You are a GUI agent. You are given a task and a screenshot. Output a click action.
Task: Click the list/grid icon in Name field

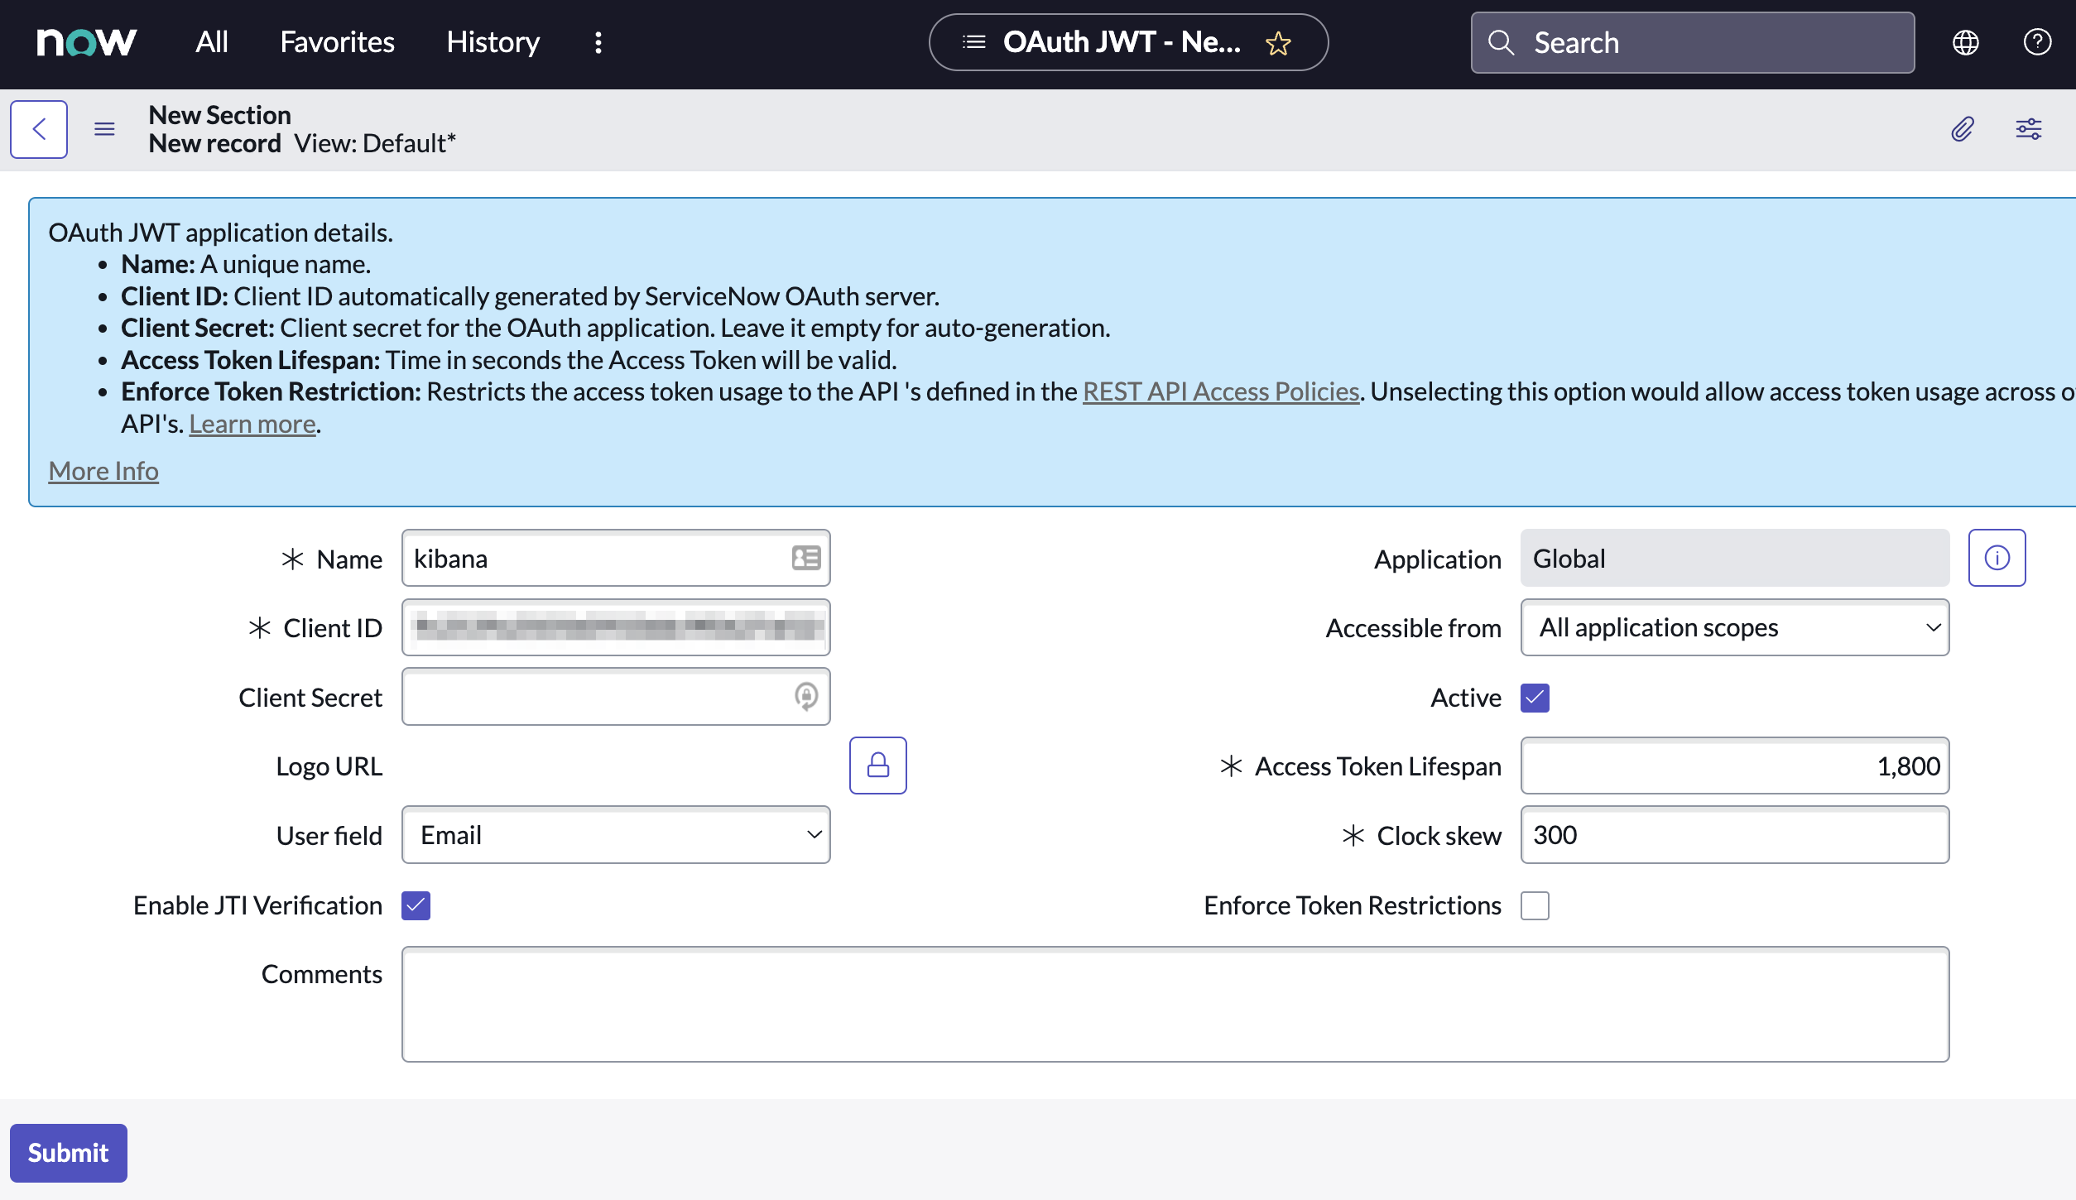coord(806,557)
